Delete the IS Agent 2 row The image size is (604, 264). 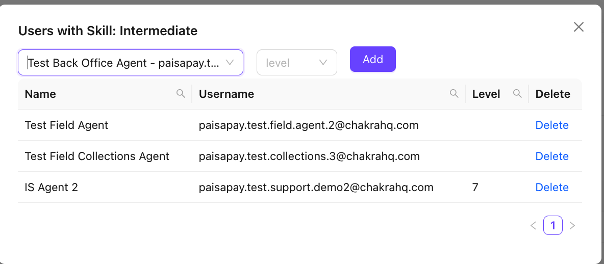click(x=552, y=188)
